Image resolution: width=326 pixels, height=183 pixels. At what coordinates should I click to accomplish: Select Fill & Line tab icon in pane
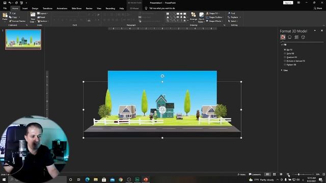pyautogui.click(x=283, y=37)
